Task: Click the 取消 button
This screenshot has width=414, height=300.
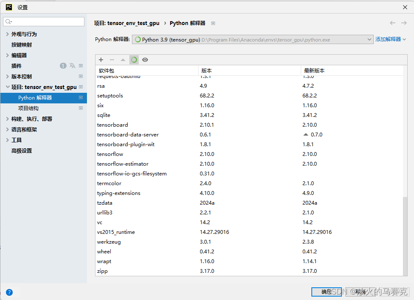Action: [361, 292]
